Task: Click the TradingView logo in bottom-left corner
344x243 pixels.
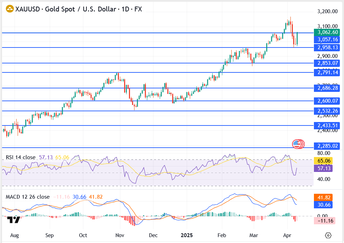Action: coord(13,220)
